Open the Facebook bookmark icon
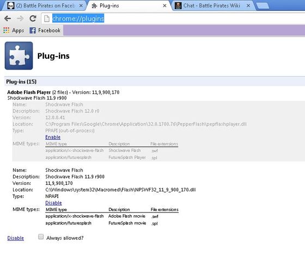 pyautogui.click(x=33, y=30)
